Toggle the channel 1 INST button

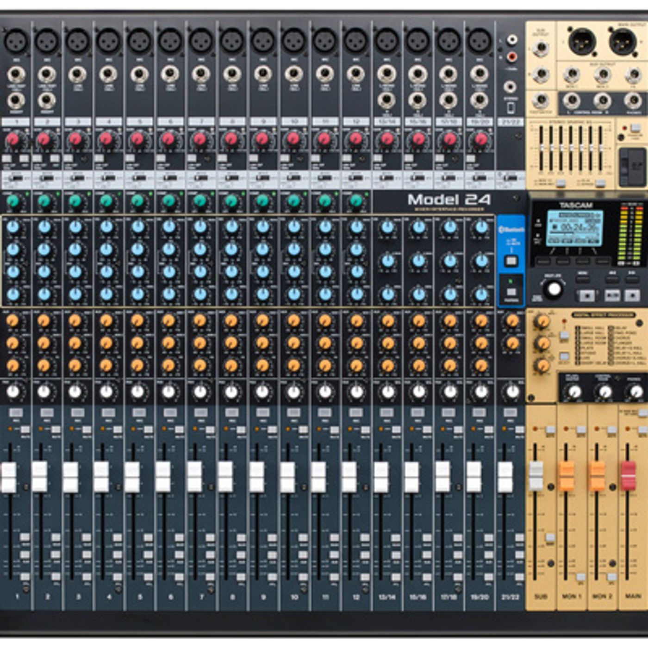24,159
